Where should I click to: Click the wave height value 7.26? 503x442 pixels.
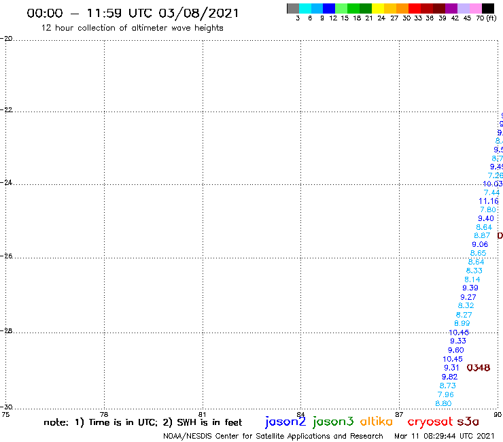pos(496,175)
